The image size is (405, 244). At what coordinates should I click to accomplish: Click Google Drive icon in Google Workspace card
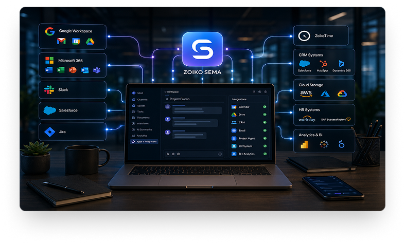pyautogui.click(x=90, y=41)
